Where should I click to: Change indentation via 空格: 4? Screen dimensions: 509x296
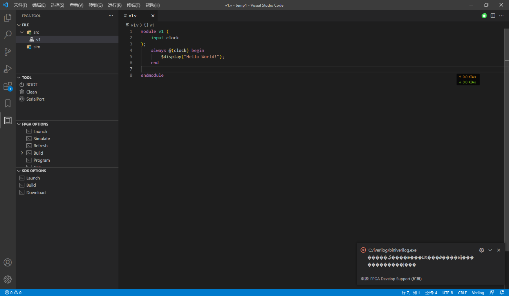(x=431, y=292)
